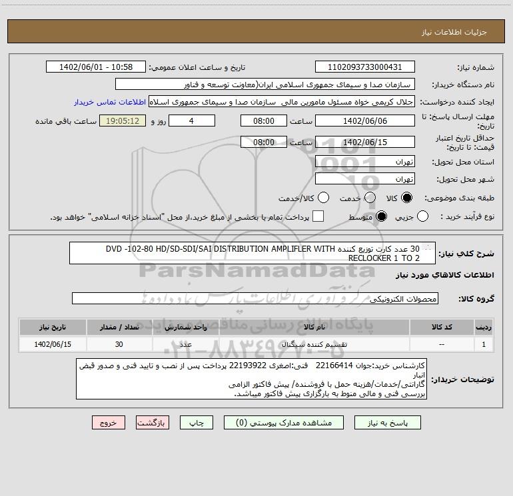Click the delivery province field تهران
Viewport: 513px width, 496px height.
(365, 161)
